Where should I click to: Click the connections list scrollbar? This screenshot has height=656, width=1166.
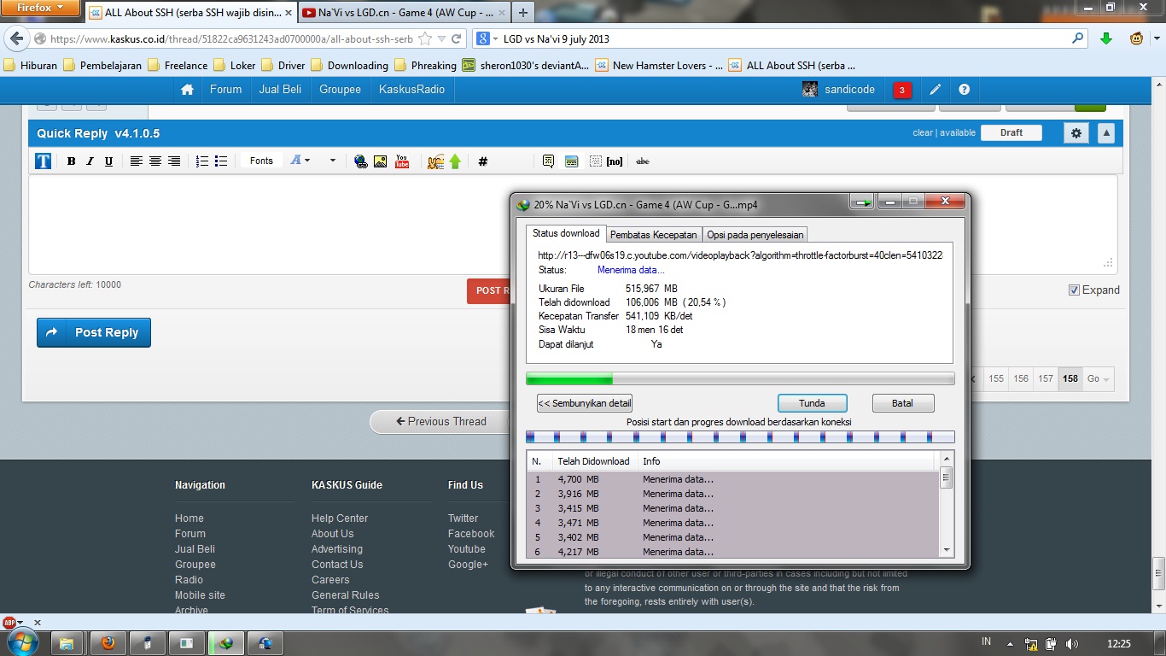click(x=946, y=477)
